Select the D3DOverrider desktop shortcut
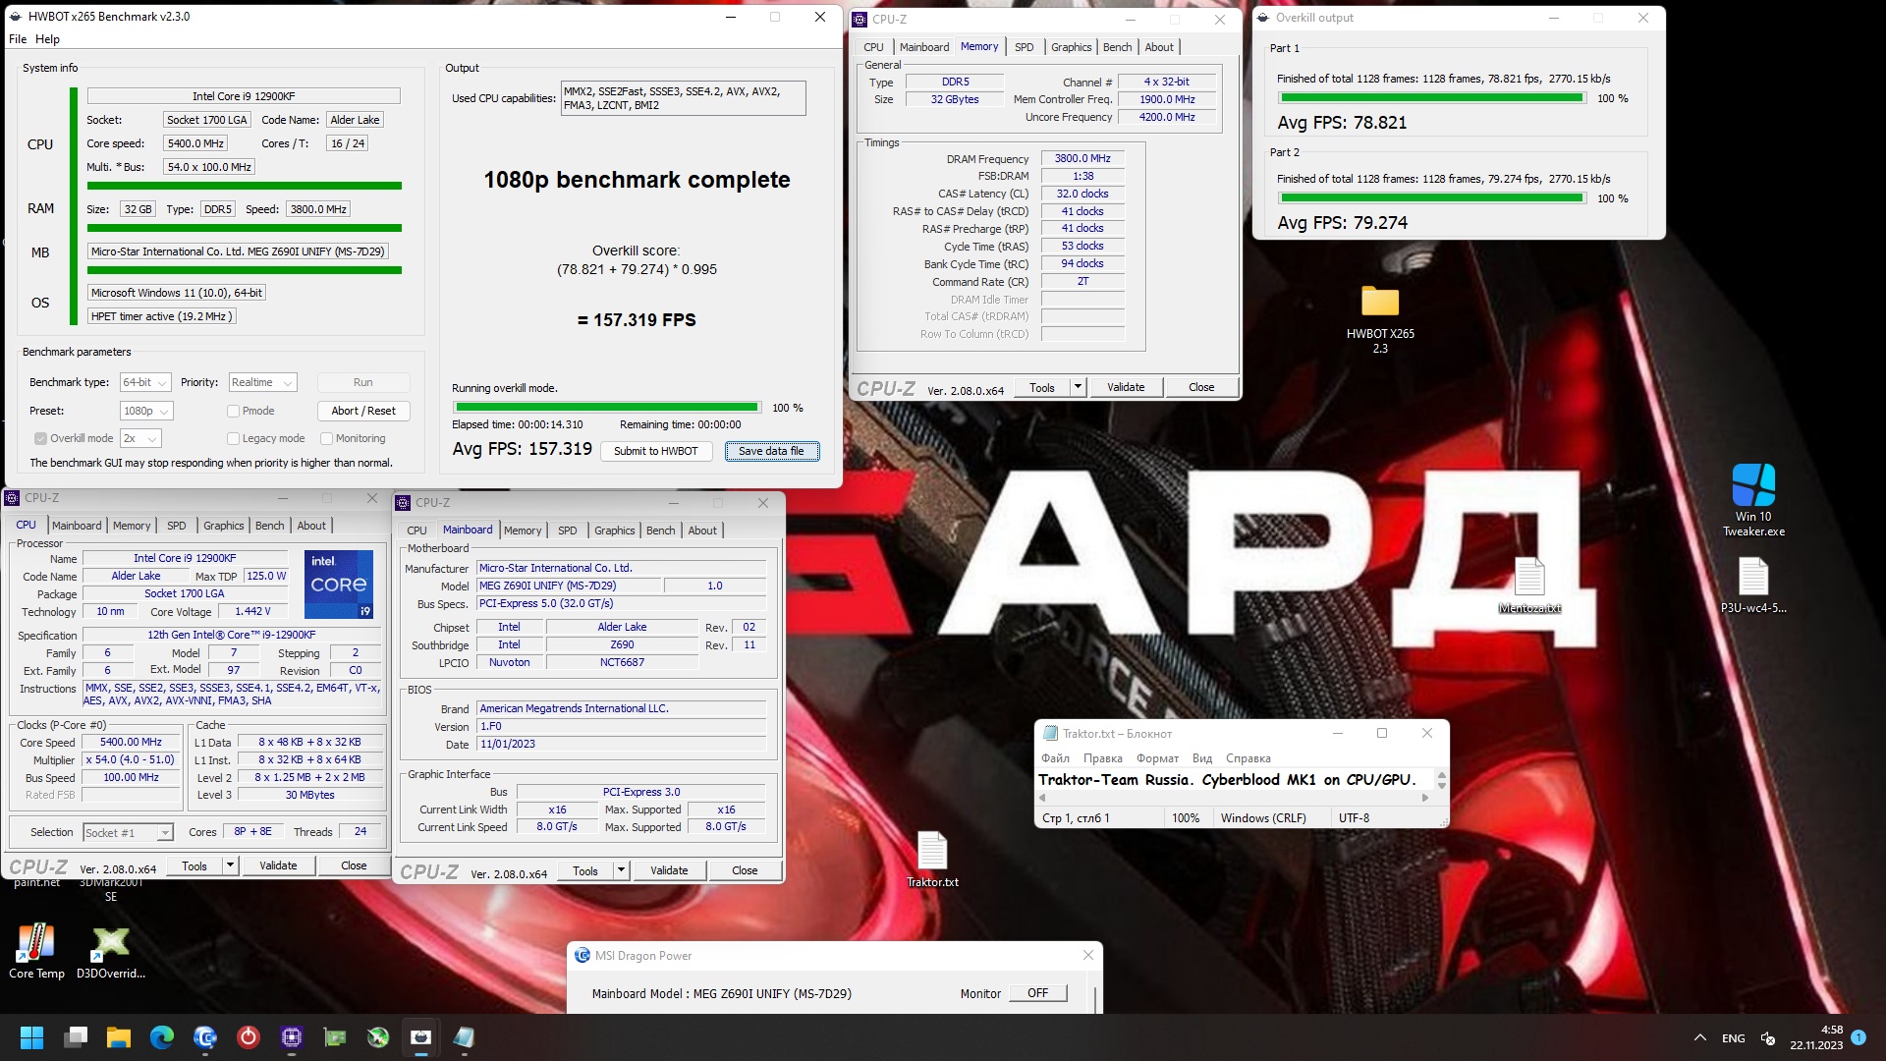Image resolution: width=1886 pixels, height=1061 pixels. (x=111, y=951)
